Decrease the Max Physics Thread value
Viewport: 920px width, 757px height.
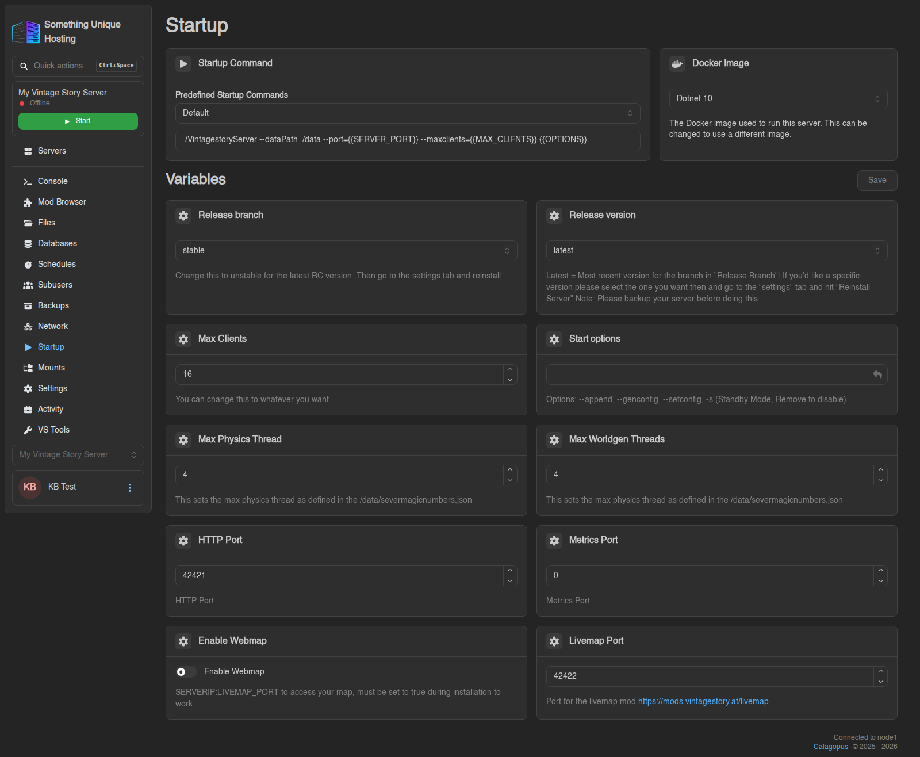[510, 480]
